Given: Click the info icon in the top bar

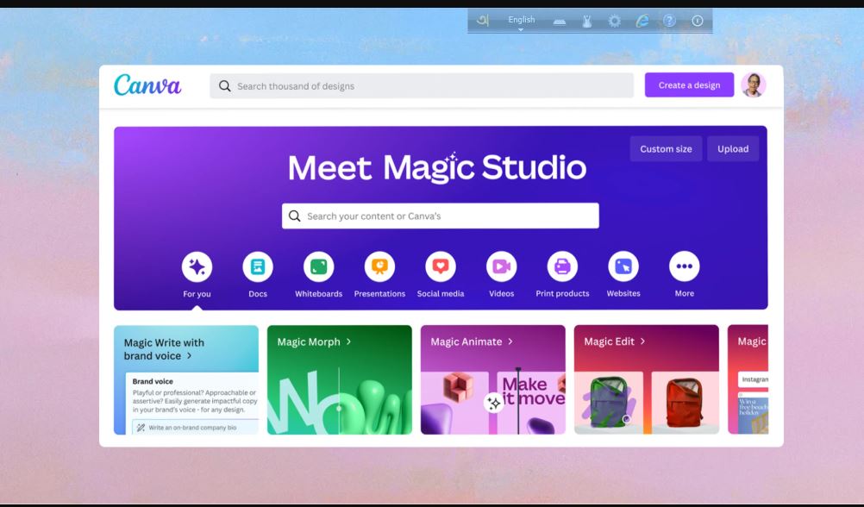Looking at the screenshot, I should click(698, 21).
